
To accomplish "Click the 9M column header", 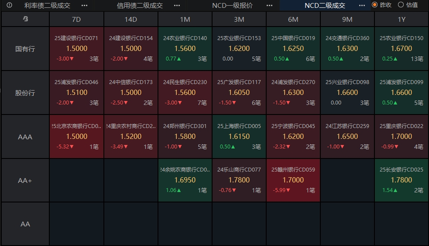I will (x=347, y=19).
